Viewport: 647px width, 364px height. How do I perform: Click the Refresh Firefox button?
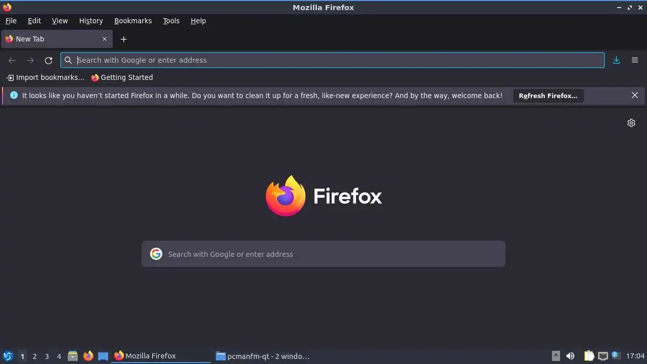[548, 96]
